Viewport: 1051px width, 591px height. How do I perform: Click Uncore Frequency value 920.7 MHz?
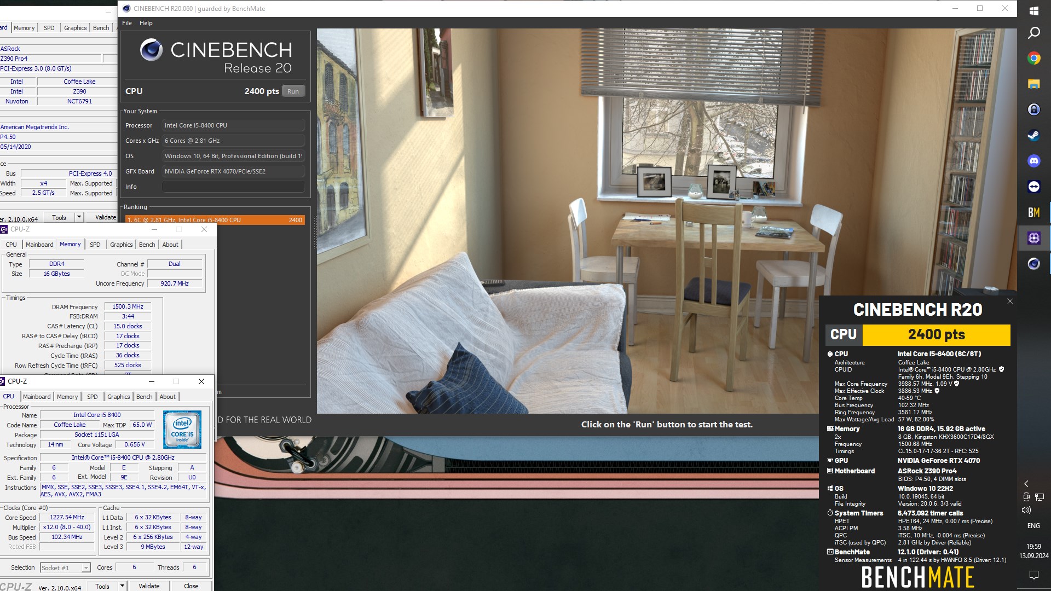point(174,283)
